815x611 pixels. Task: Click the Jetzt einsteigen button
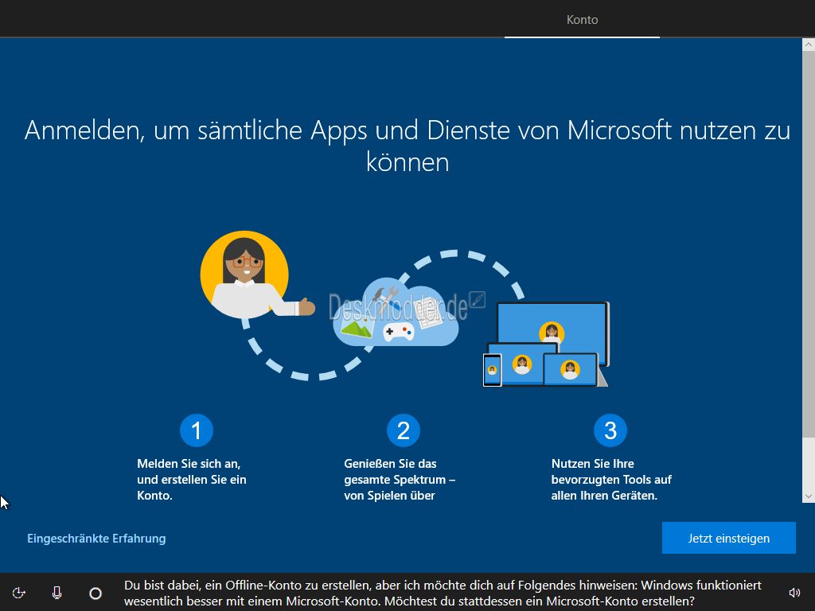(x=729, y=538)
